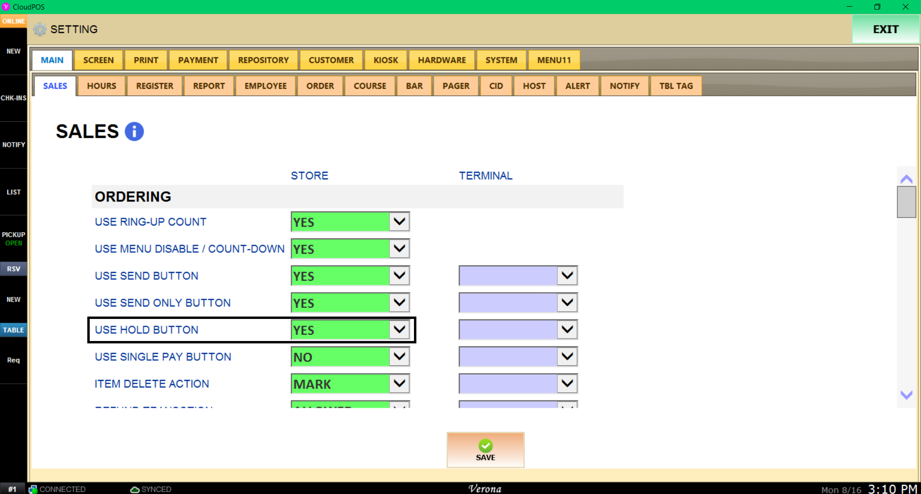Click the Req sidebar button

pos(13,360)
